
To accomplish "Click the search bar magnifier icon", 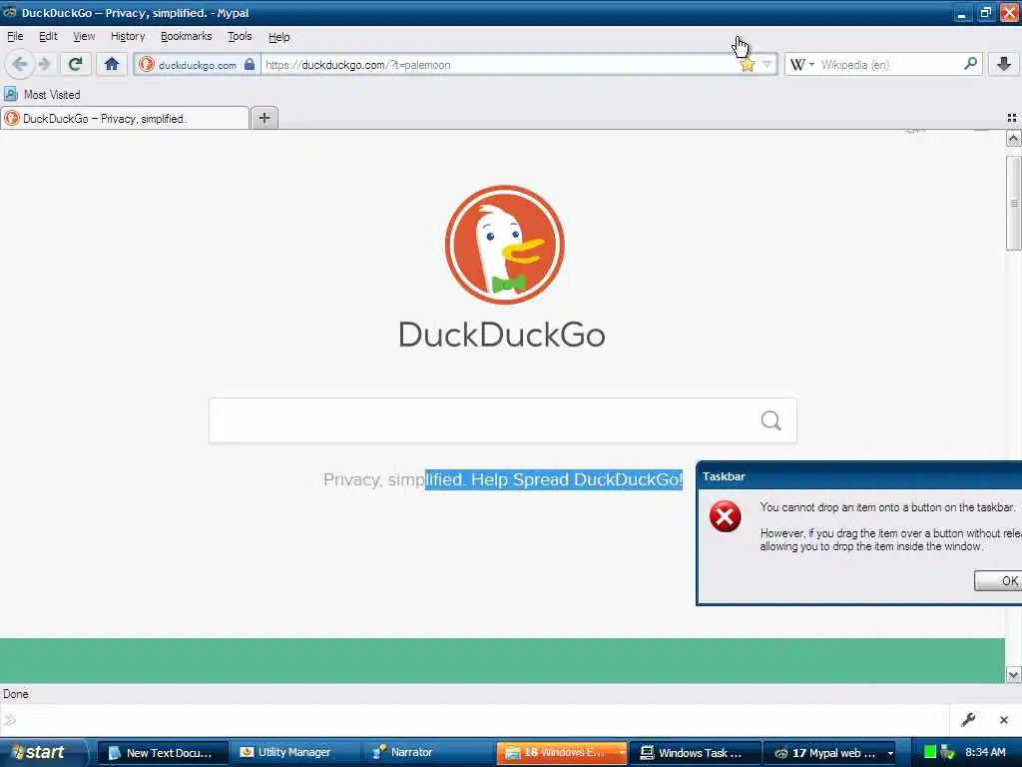I will [x=970, y=64].
